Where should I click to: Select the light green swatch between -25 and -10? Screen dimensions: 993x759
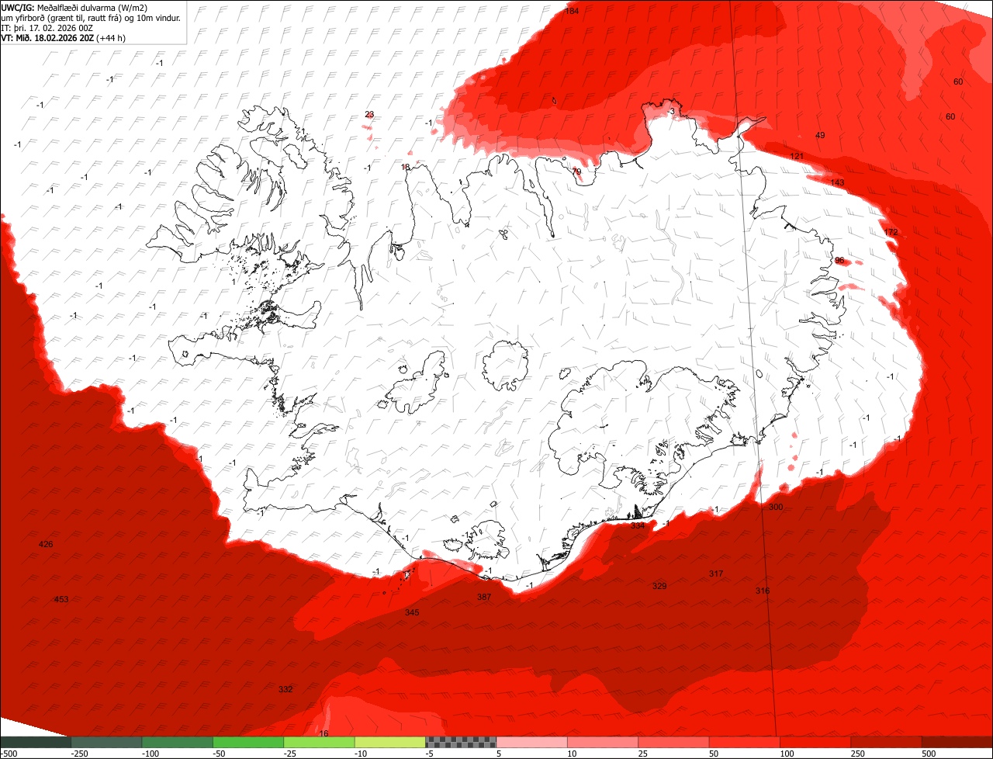[x=319, y=743]
